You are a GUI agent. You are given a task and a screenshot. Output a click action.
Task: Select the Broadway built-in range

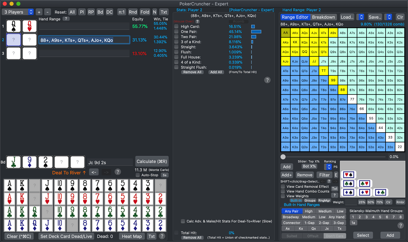(x=291, y=217)
